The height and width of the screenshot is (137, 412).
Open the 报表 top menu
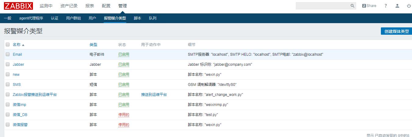(90, 6)
